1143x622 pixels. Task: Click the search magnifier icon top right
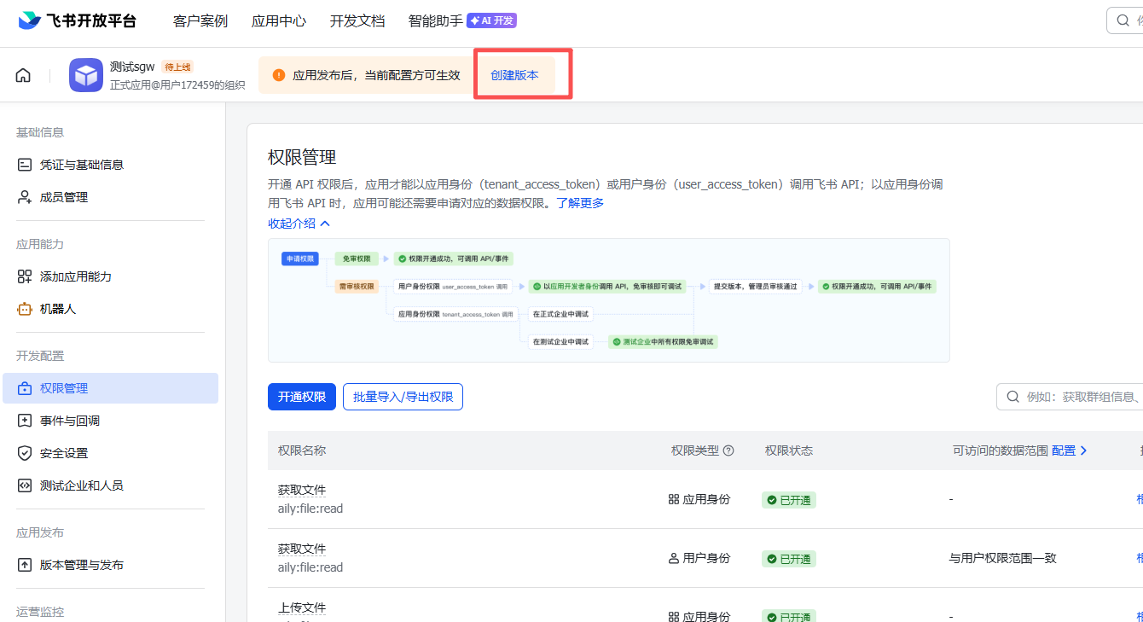1123,18
